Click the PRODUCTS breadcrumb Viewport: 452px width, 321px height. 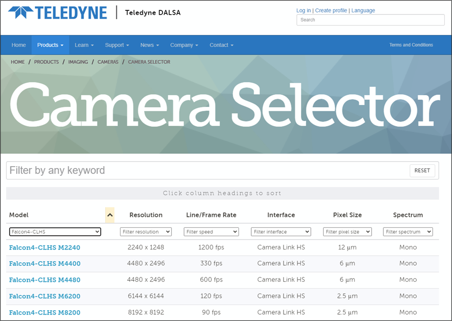click(x=47, y=62)
